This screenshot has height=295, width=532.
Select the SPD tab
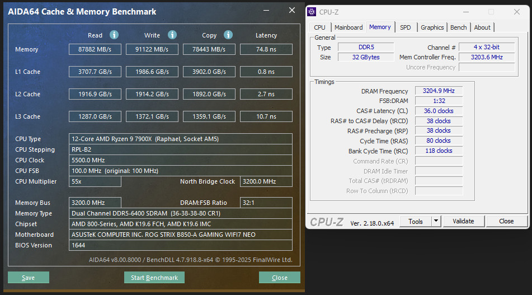point(406,27)
